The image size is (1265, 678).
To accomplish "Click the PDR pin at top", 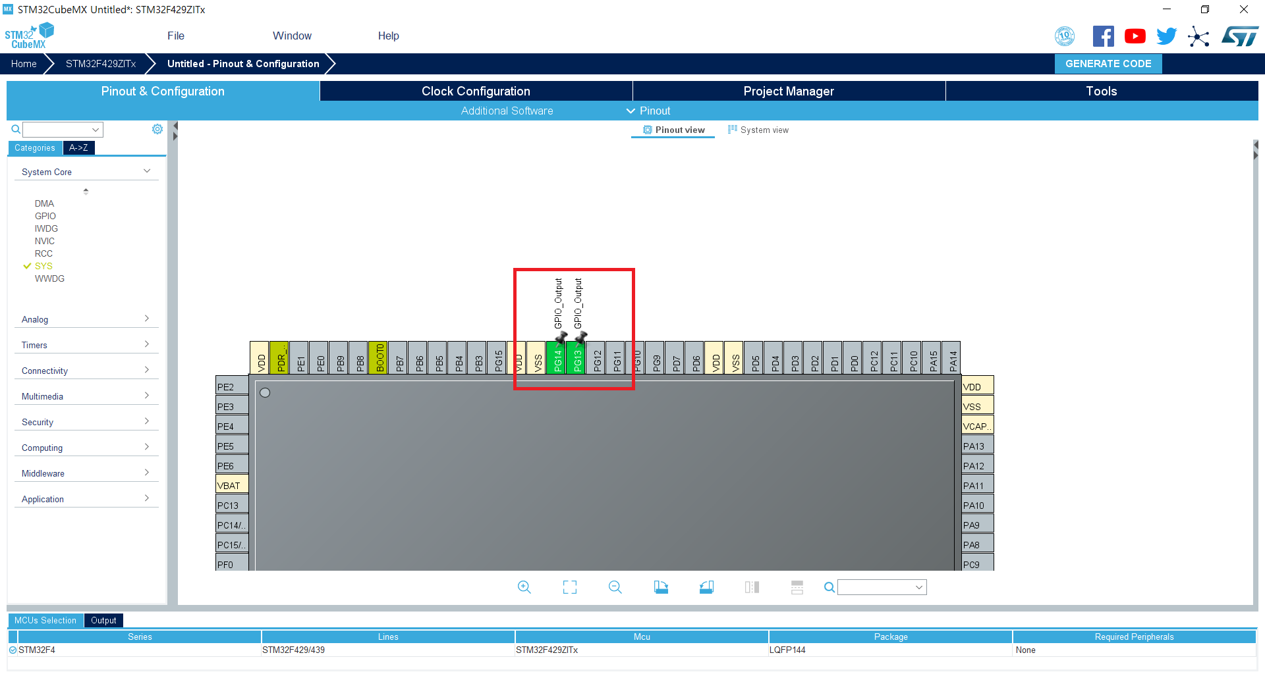I will [x=279, y=357].
